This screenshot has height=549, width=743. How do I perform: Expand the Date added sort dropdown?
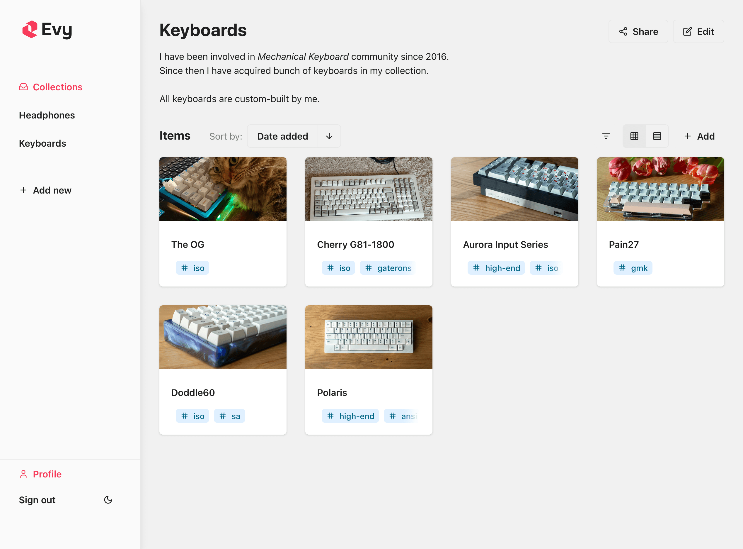coord(282,136)
